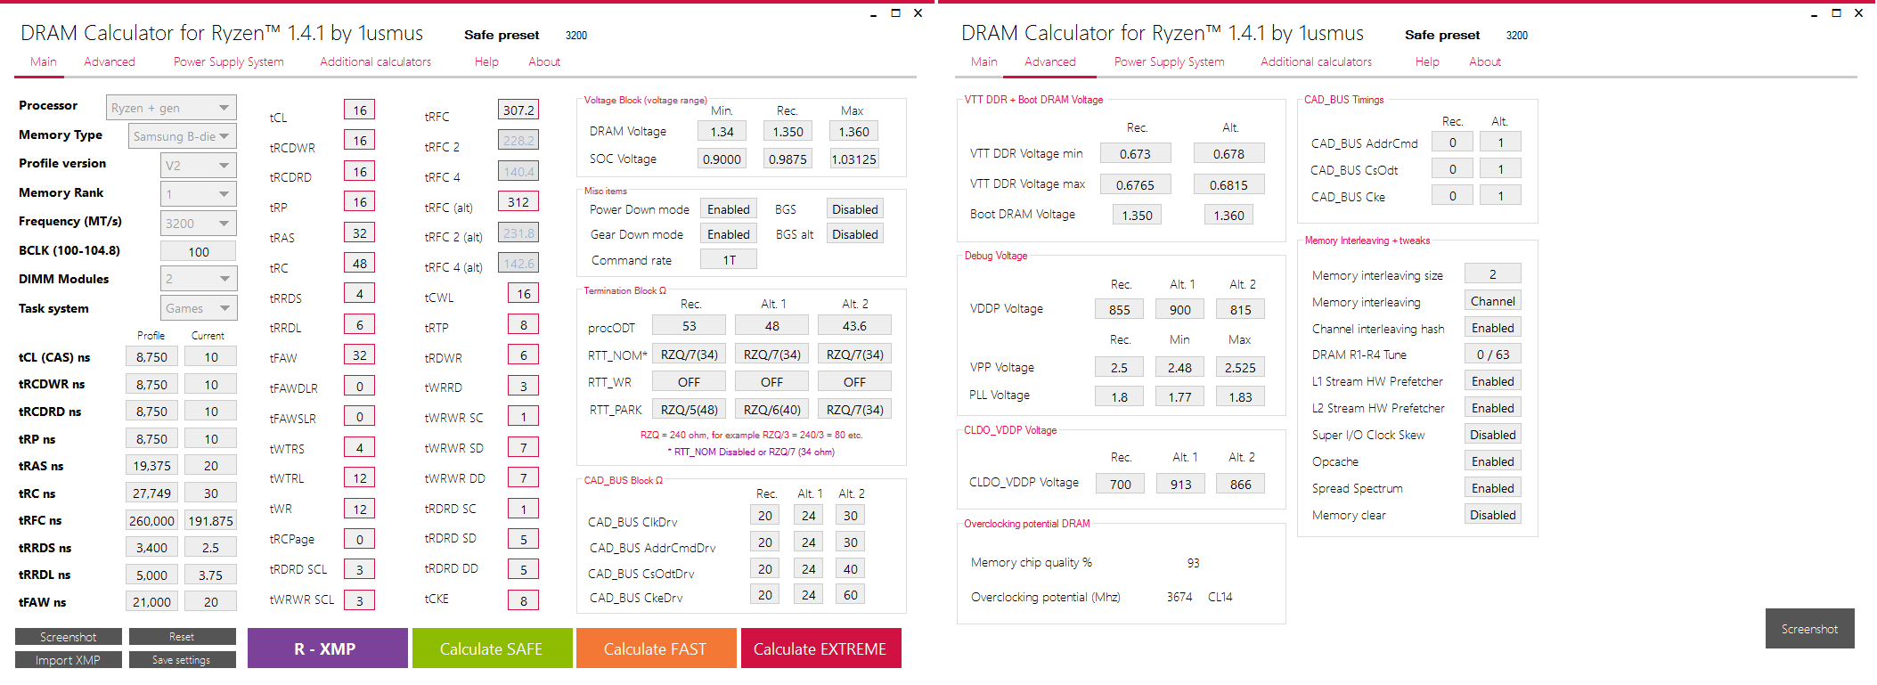Click the tCL value field
This screenshot has width=1877, height=685.
(x=360, y=110)
